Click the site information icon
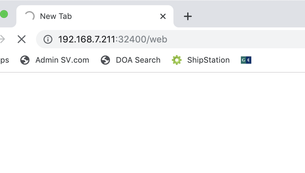The height and width of the screenshot is (173, 305). click(x=48, y=39)
